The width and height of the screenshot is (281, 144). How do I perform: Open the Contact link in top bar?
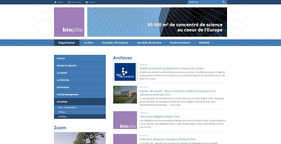tap(92, 2)
